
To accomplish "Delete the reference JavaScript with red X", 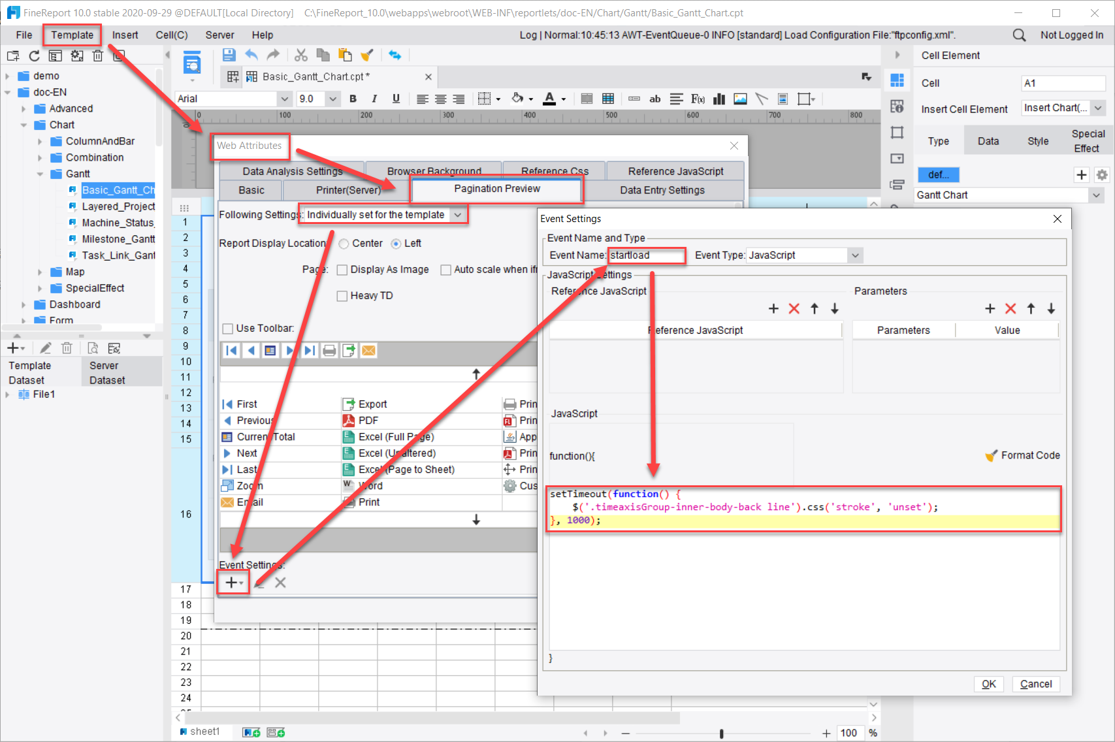I will click(x=794, y=308).
